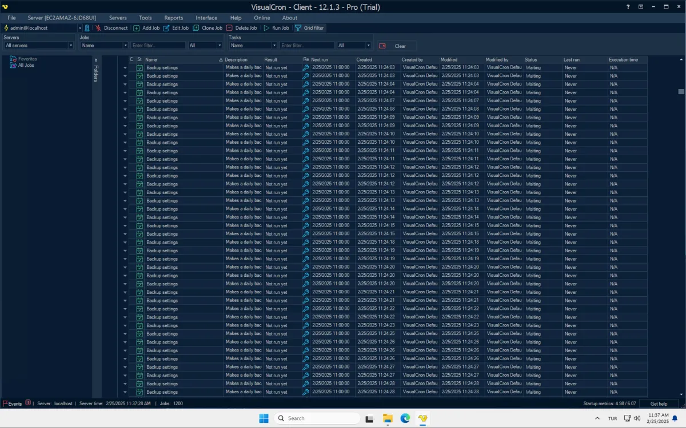
Task: Expand the job row created 11:24:25
Action: coord(125,334)
